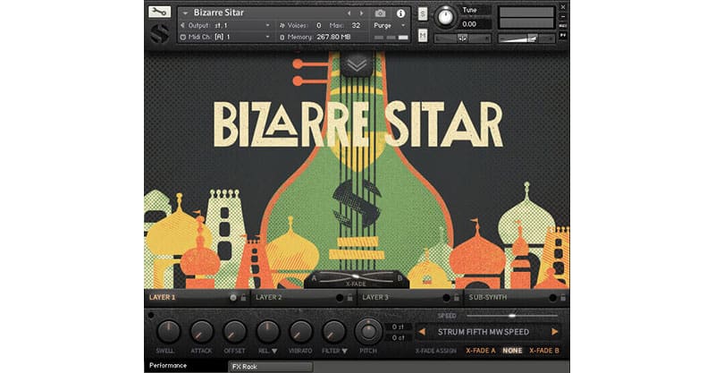
Task: Click the X-FADE A/B crossfader control
Action: coord(356,278)
